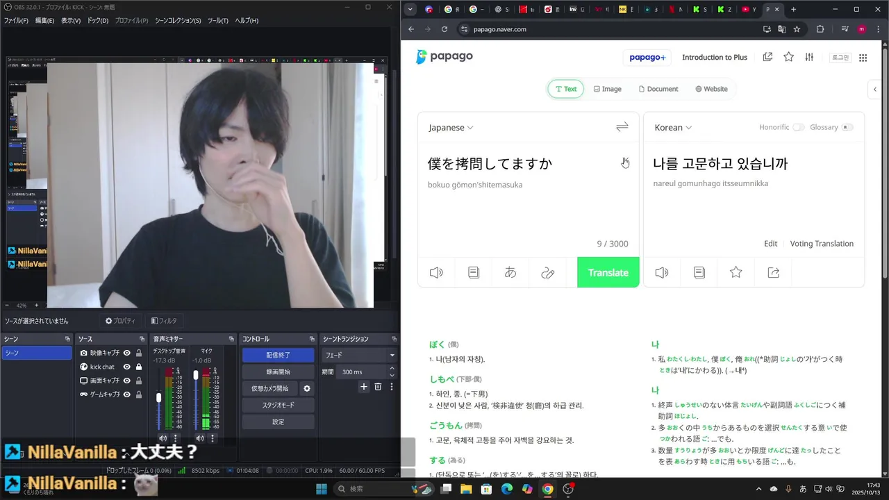Hide the 画面キャプチャ source

click(x=127, y=381)
